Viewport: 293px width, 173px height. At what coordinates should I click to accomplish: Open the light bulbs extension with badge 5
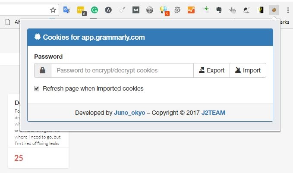coord(164,10)
